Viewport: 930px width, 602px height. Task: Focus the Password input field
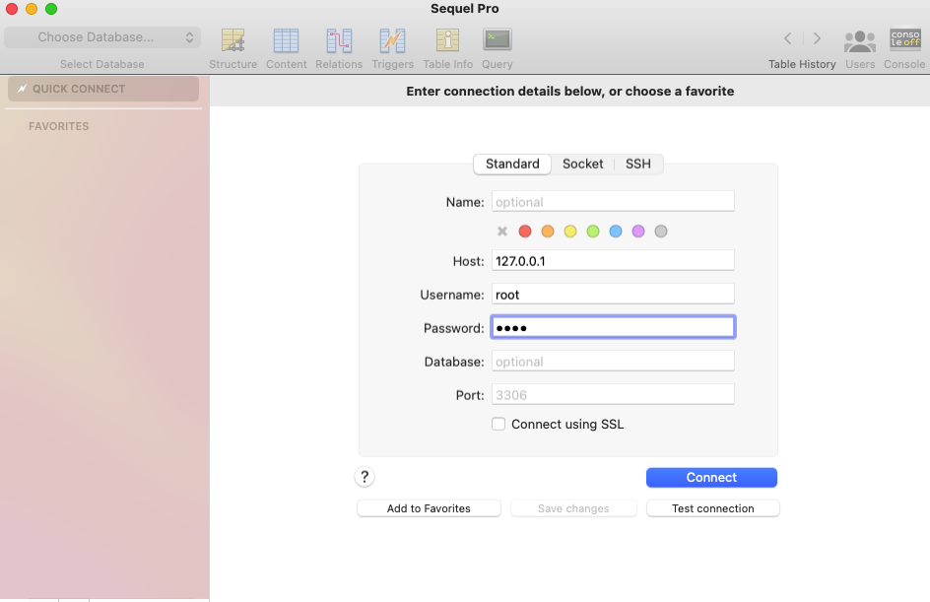click(x=613, y=327)
